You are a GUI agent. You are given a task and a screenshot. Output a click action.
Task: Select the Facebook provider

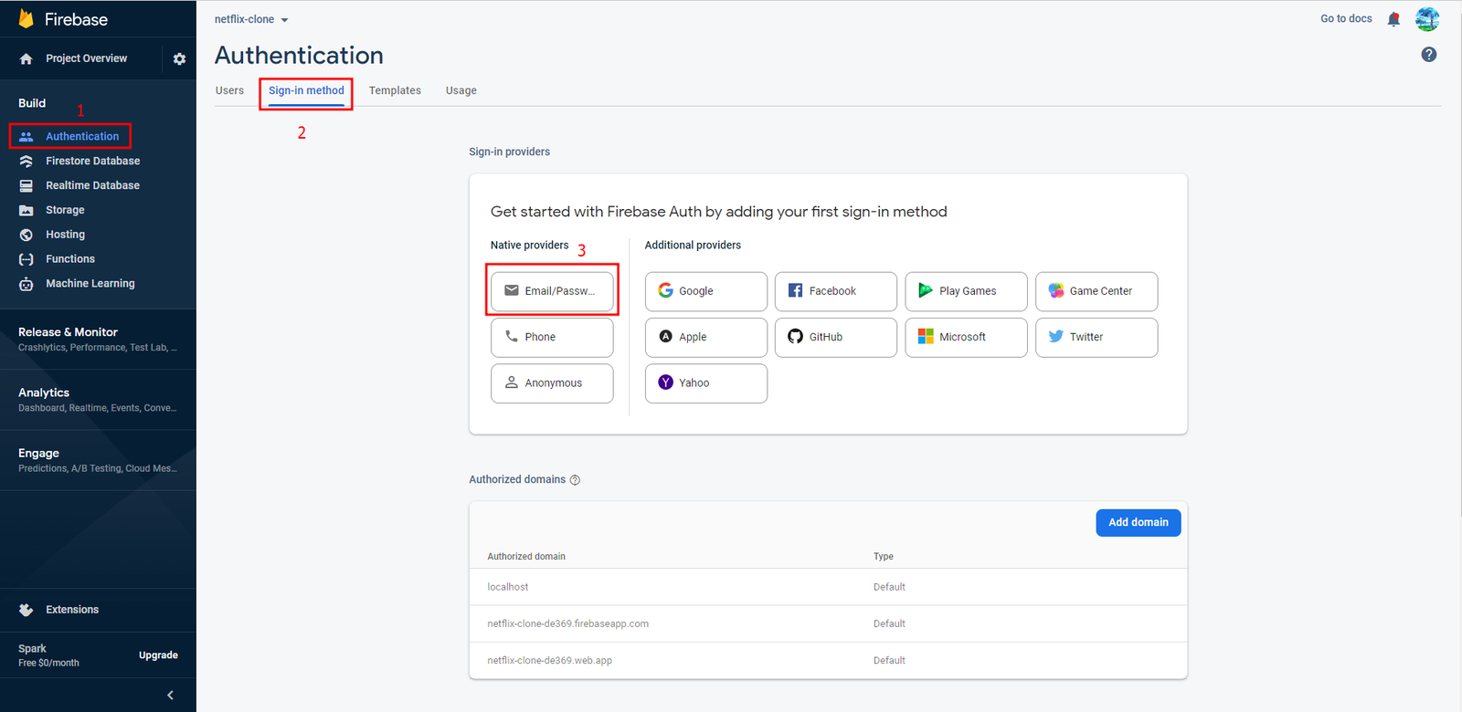(836, 291)
